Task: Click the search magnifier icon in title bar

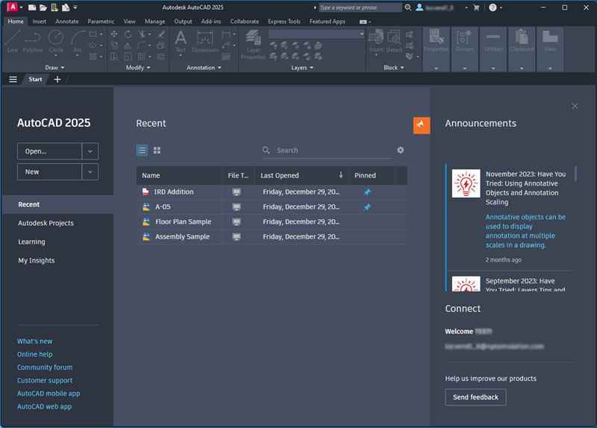Action: coord(407,7)
